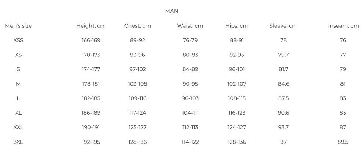Select the "Sleeve, cm" column header
Screen dimensions: 364x156
[283, 26]
